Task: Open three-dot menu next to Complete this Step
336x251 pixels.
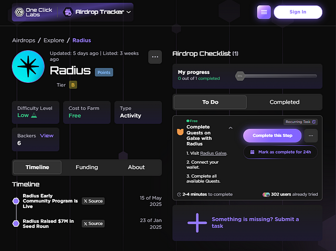Action: click(x=311, y=136)
